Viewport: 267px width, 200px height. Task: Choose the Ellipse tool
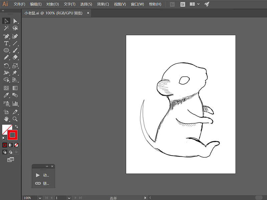[6, 50]
